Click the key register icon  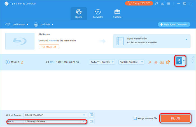tap(156, 3)
